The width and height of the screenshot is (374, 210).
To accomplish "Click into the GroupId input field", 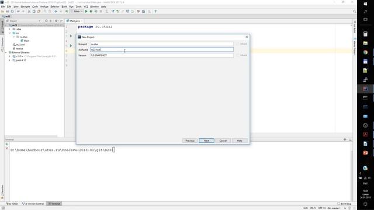I will 162,44.
